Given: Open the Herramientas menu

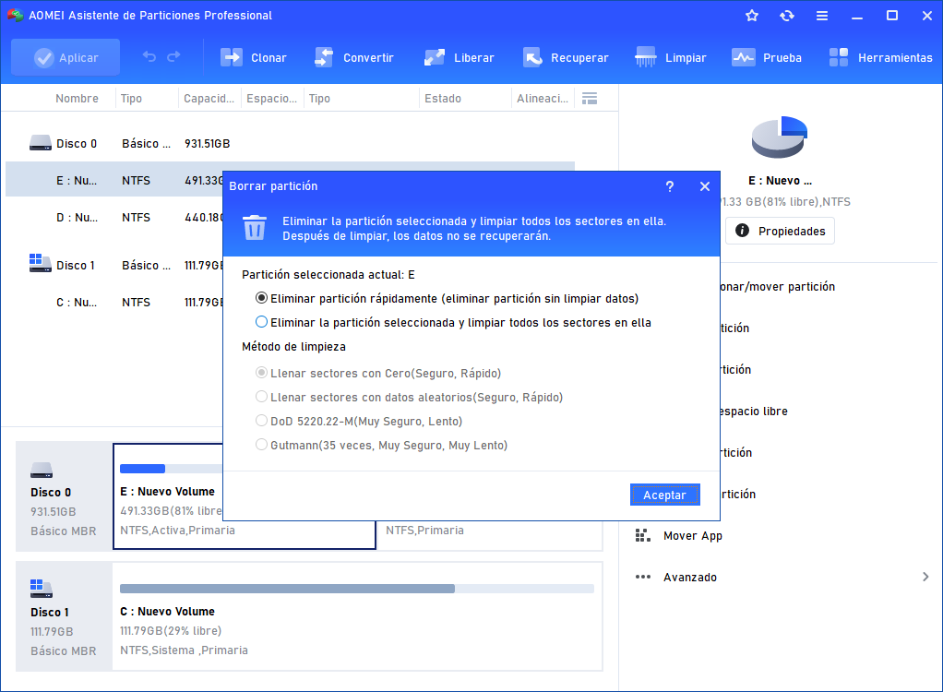Looking at the screenshot, I should click(x=880, y=58).
